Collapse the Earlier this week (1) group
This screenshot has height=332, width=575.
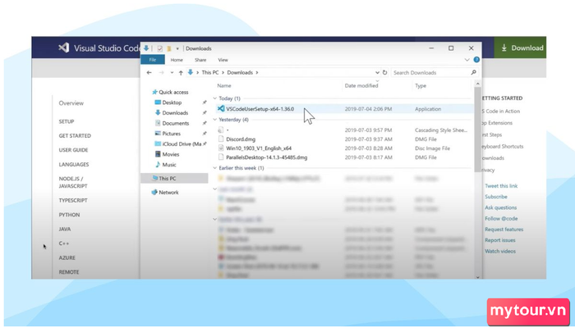215,168
